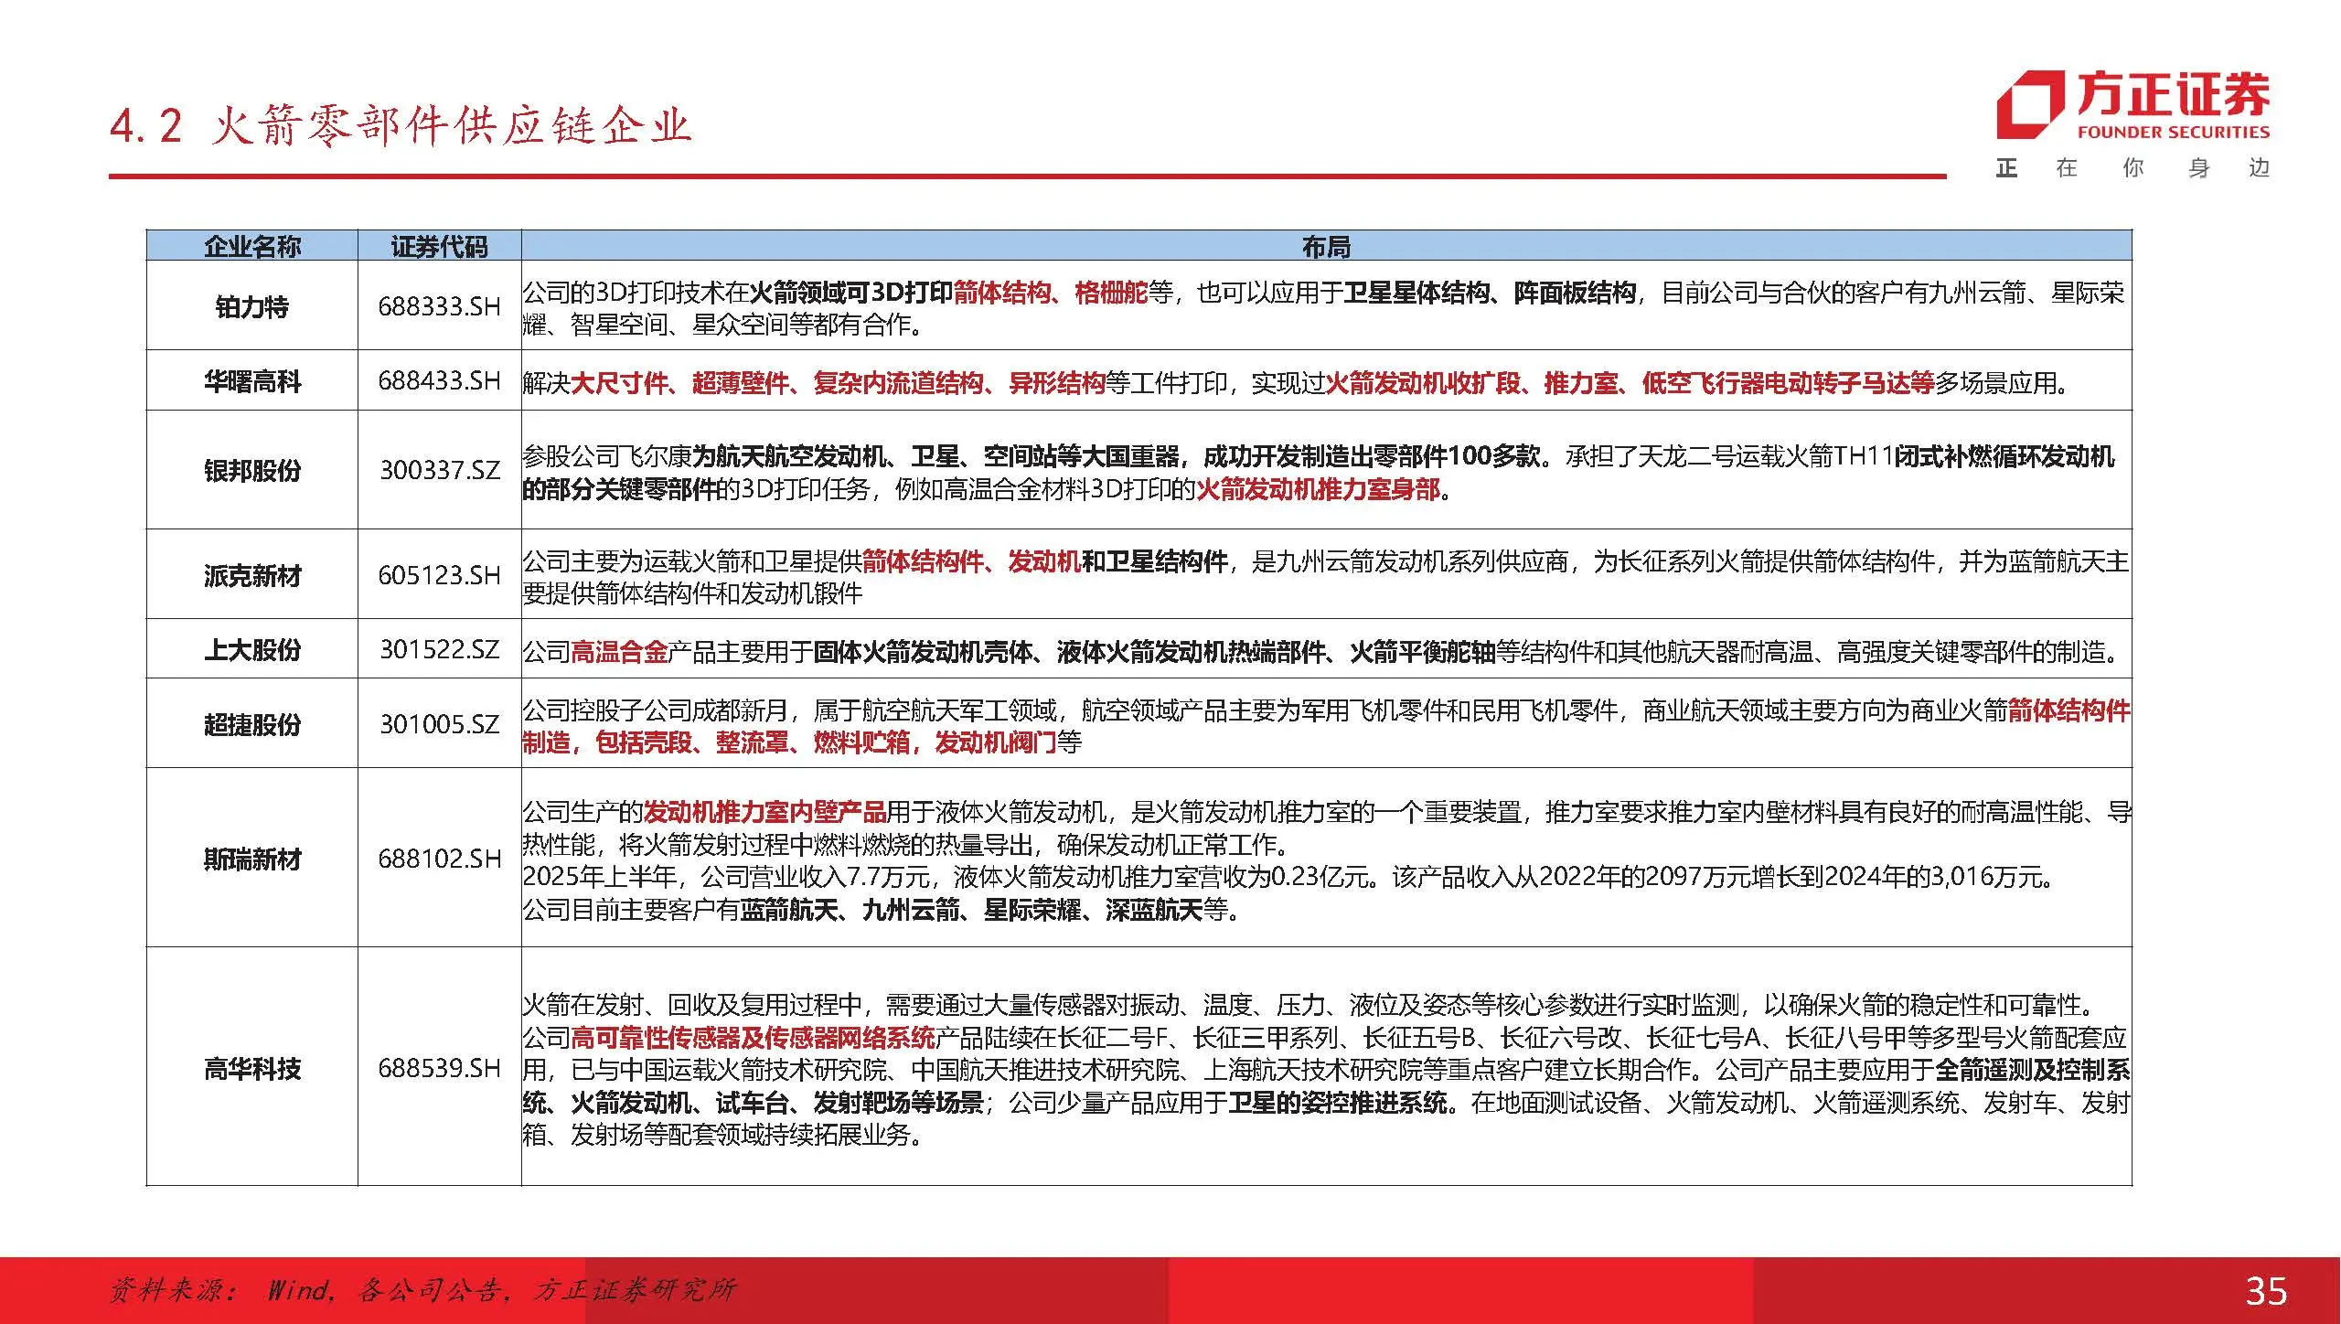Click company name 派克新材 cell

click(251, 575)
